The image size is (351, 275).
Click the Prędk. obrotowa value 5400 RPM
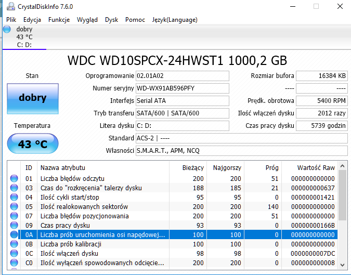point(322,101)
